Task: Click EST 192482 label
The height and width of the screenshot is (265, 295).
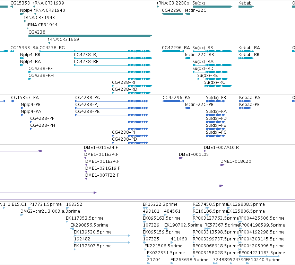Action: tap(82, 239)
